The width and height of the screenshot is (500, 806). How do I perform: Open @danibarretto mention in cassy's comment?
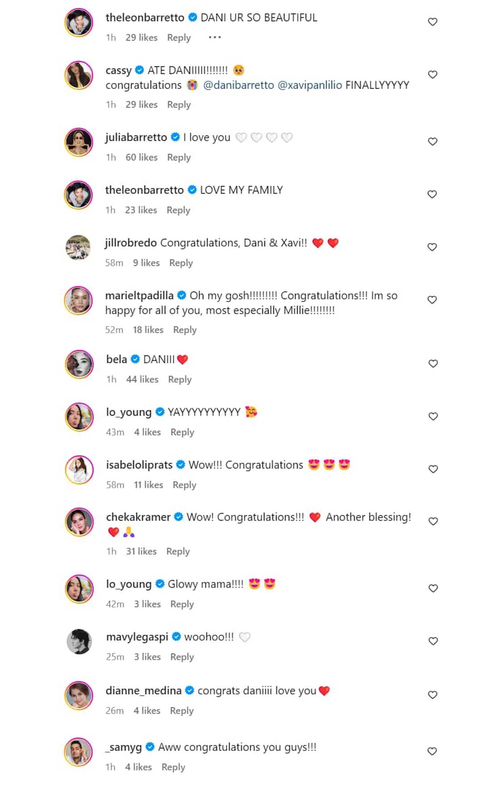coord(238,85)
